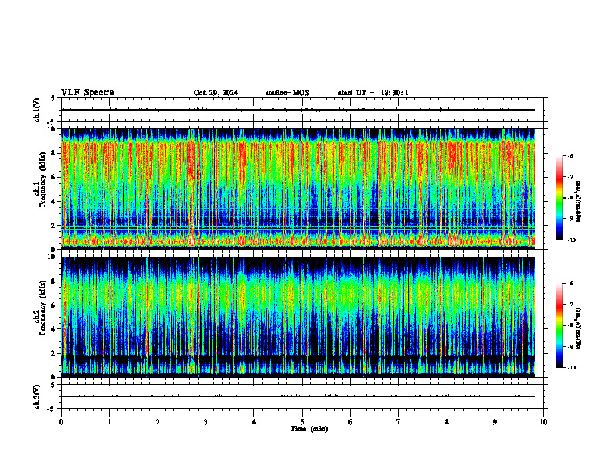Click the "6" kHz tick on ch.2 frequency axis

(x=53, y=305)
